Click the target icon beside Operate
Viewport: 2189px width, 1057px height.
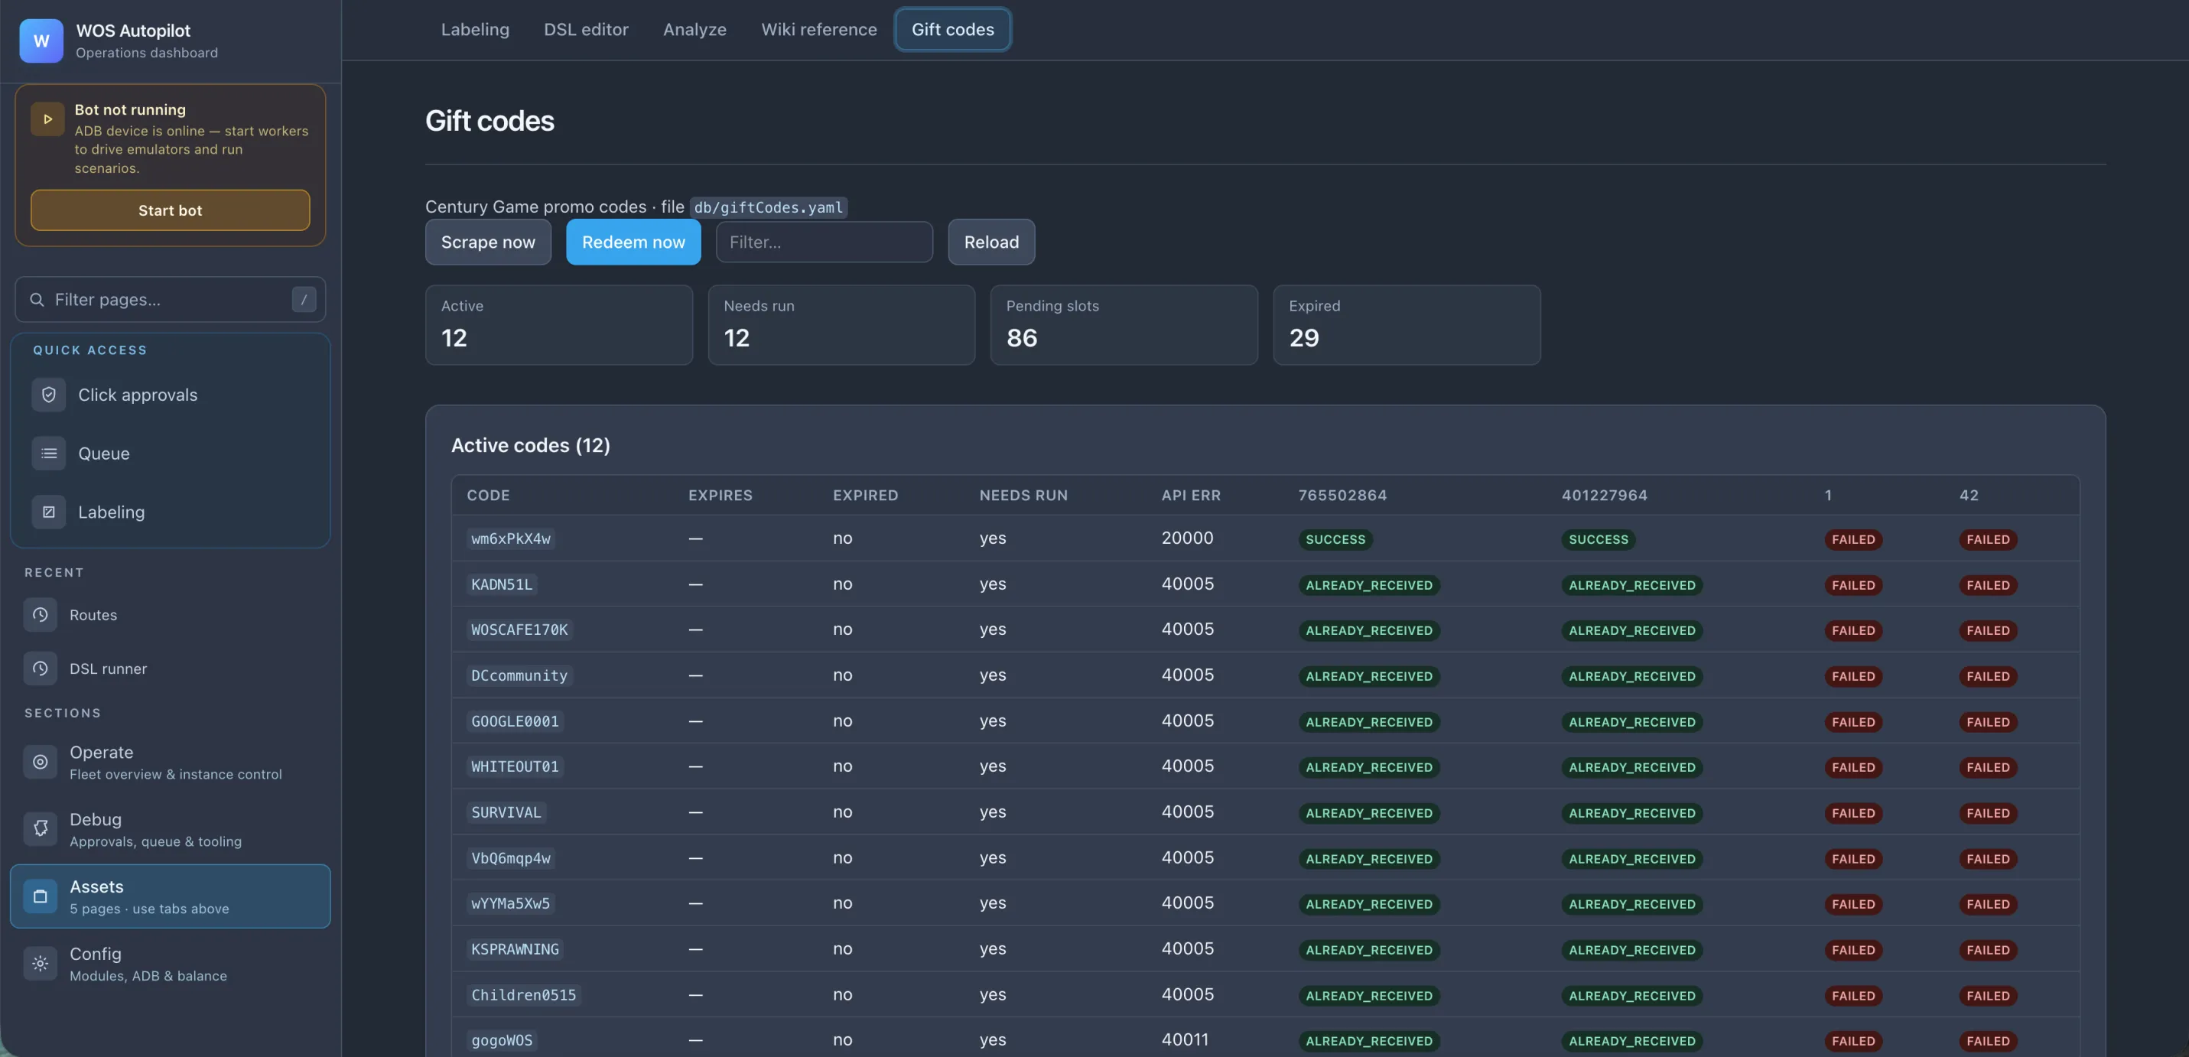(x=40, y=761)
